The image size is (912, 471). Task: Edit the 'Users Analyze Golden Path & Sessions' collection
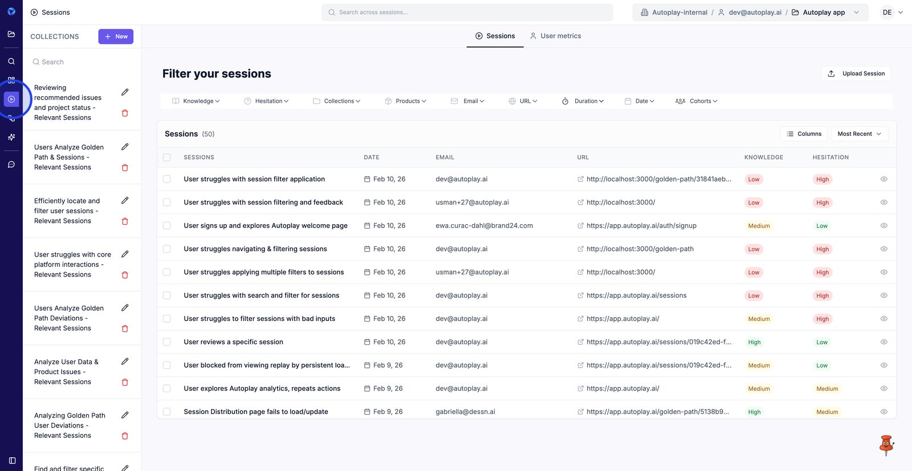point(125,147)
